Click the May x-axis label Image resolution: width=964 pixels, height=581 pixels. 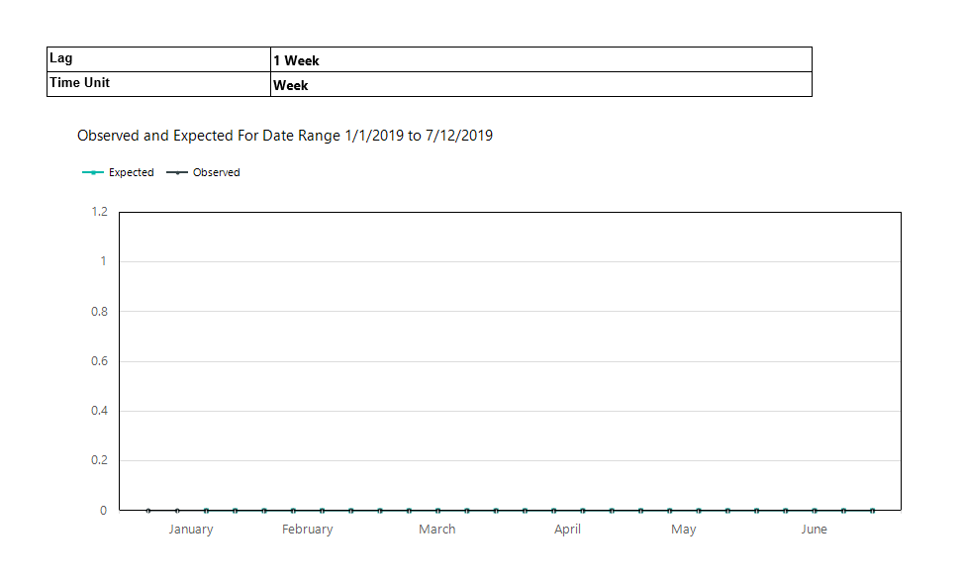(x=684, y=530)
